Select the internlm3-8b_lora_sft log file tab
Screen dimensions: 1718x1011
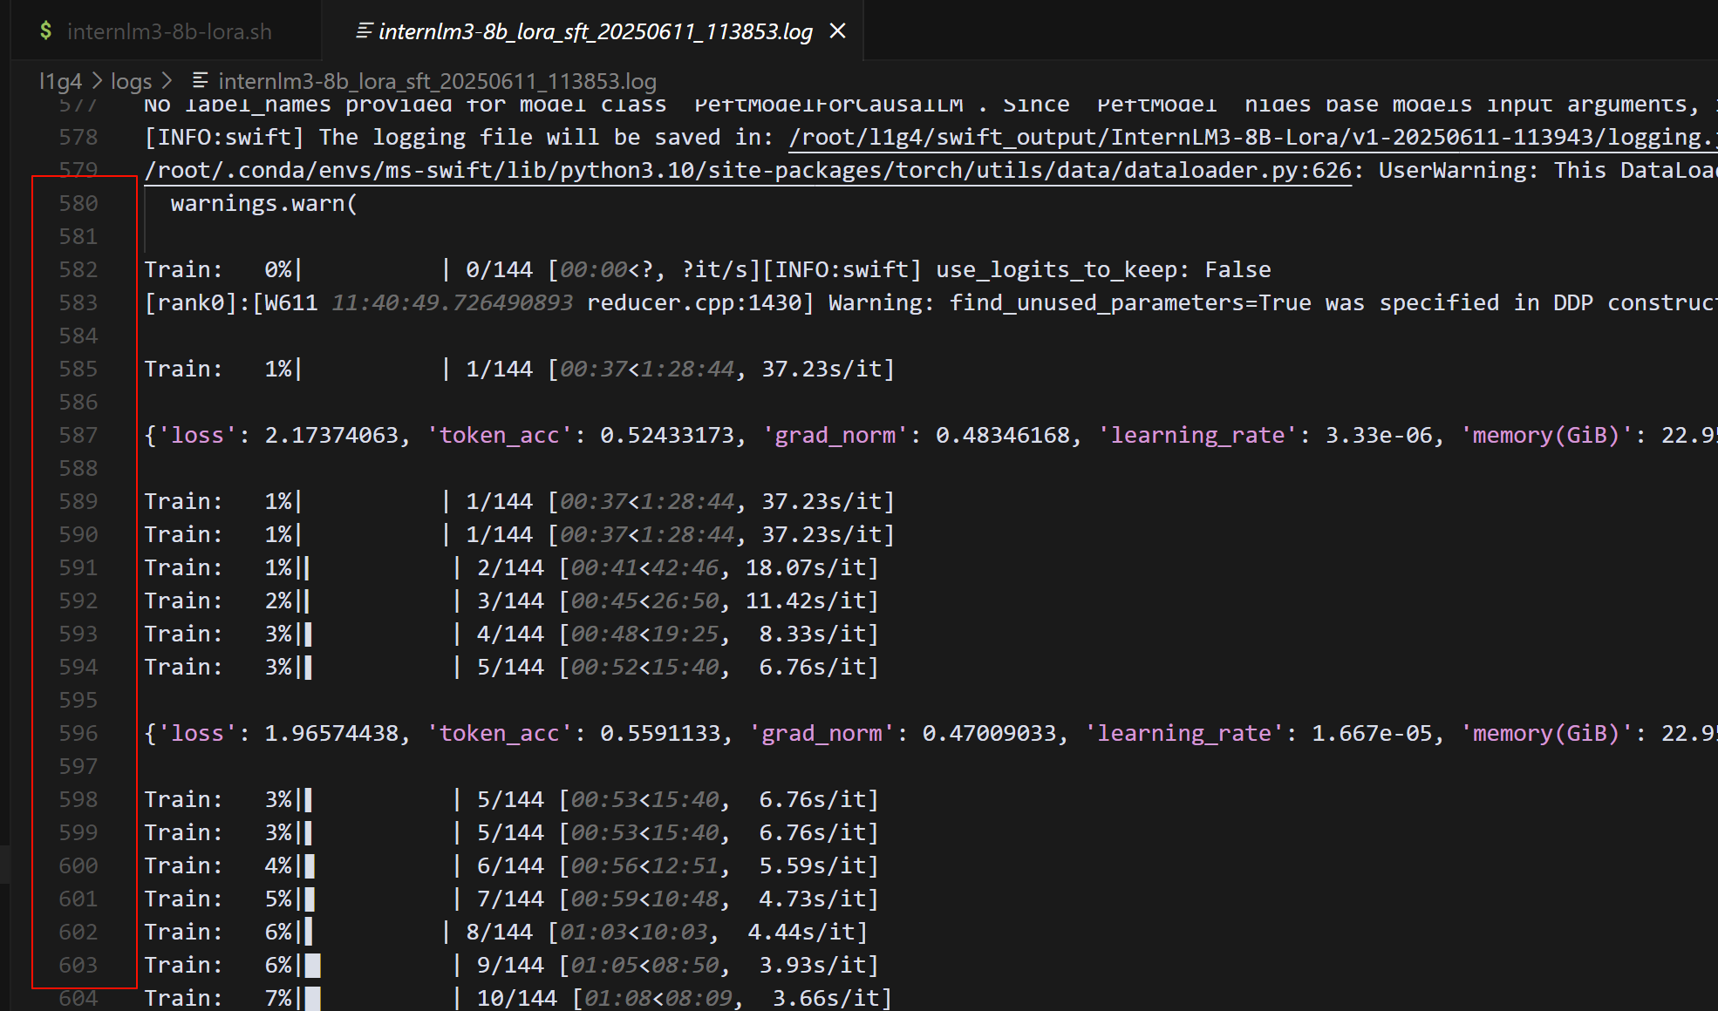pyautogui.click(x=595, y=31)
